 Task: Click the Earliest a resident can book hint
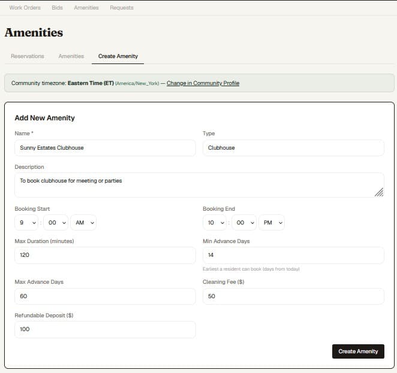(251, 269)
